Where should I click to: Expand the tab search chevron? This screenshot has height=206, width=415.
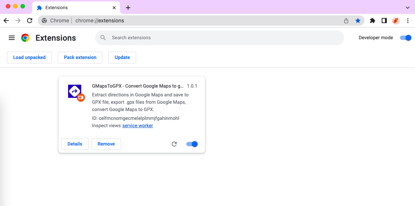(x=408, y=8)
